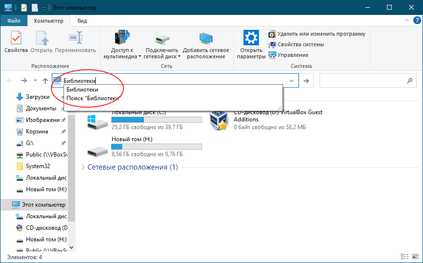Click the quick access toolbar properties icon
Image resolution: width=423 pixels, height=263 pixels.
24,8
